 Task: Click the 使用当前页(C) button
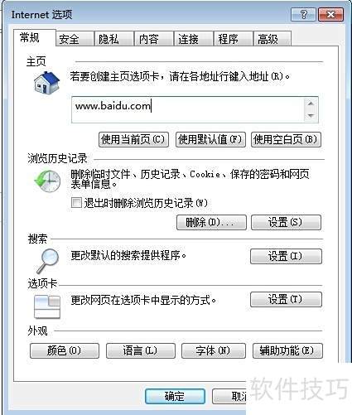[x=133, y=139]
